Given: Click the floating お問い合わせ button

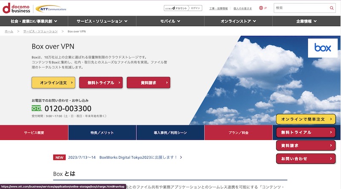Looking at the screenshot, I should click(306, 159).
